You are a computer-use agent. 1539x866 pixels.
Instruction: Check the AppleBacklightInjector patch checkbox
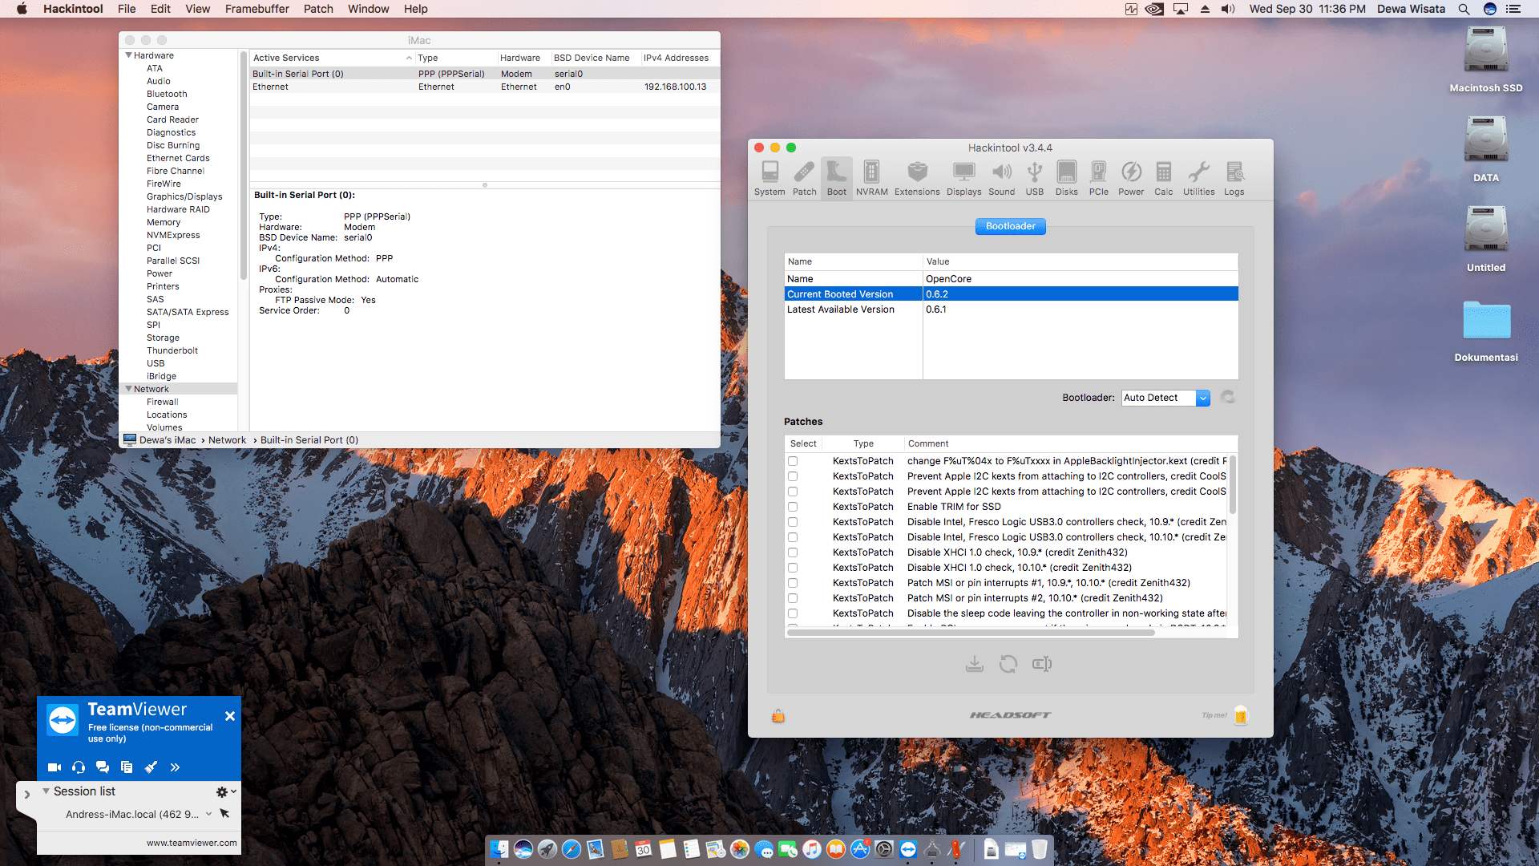point(793,461)
